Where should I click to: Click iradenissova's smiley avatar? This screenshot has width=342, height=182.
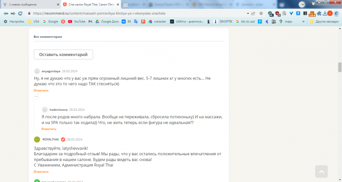[45, 109]
